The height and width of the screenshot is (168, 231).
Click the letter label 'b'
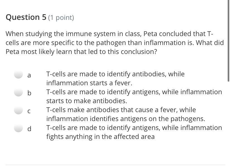[29, 93]
